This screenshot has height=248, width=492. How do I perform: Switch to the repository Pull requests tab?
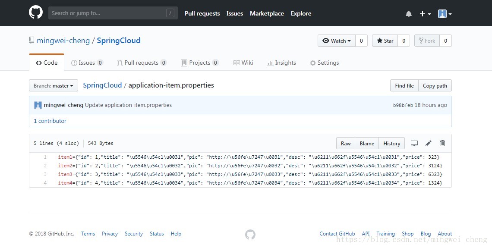click(142, 63)
